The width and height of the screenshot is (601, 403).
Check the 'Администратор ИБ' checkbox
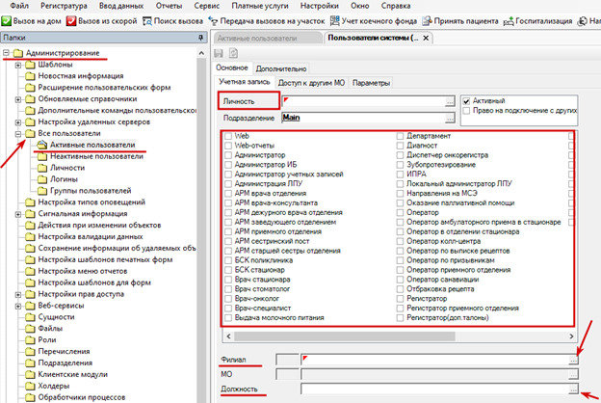tap(228, 165)
